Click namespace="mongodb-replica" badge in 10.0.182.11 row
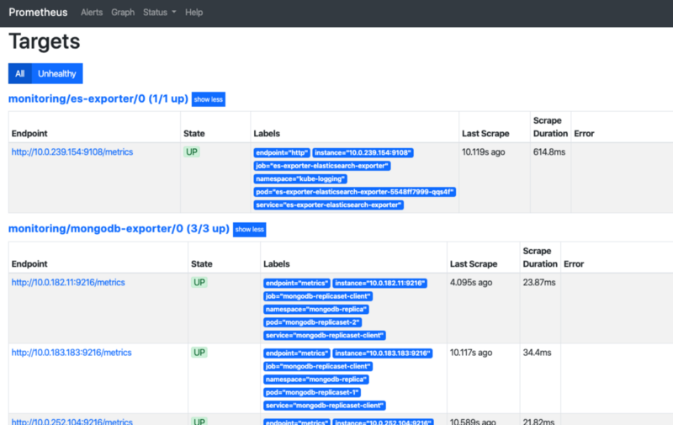Viewport: 673px width, 425px height. (316, 310)
